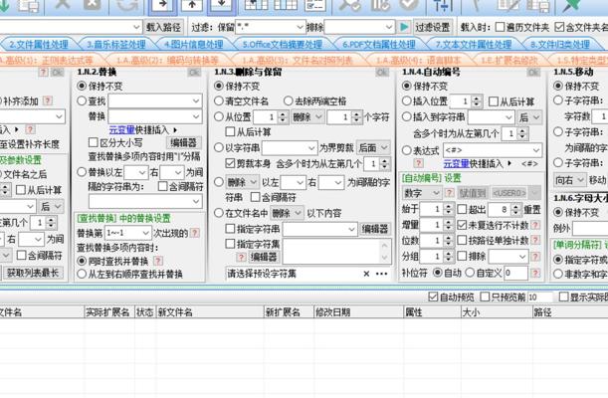The height and width of the screenshot is (398, 608).
Task: Click OK button of 1.N.2.替换 panel
Action: point(194,72)
